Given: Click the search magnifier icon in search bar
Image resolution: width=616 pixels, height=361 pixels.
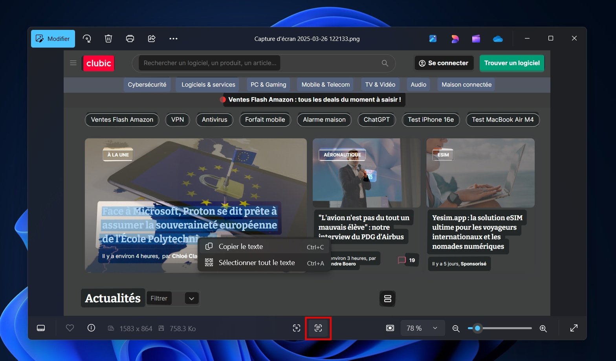Looking at the screenshot, I should (385, 63).
